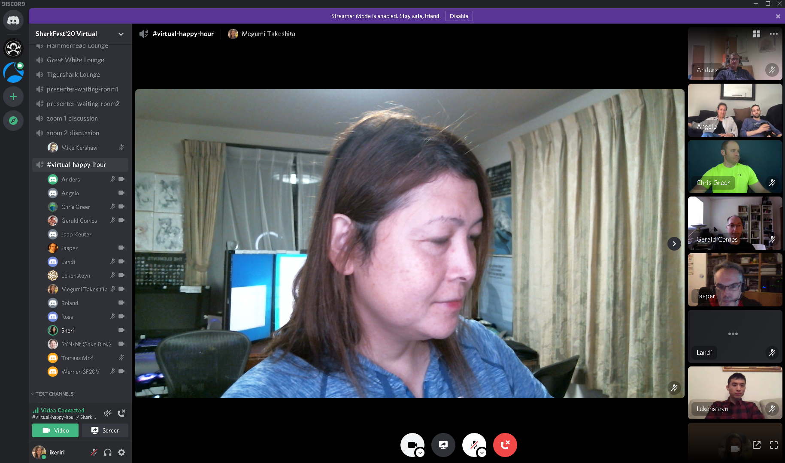
Task: Pop out the video window
Action: pyautogui.click(x=757, y=445)
